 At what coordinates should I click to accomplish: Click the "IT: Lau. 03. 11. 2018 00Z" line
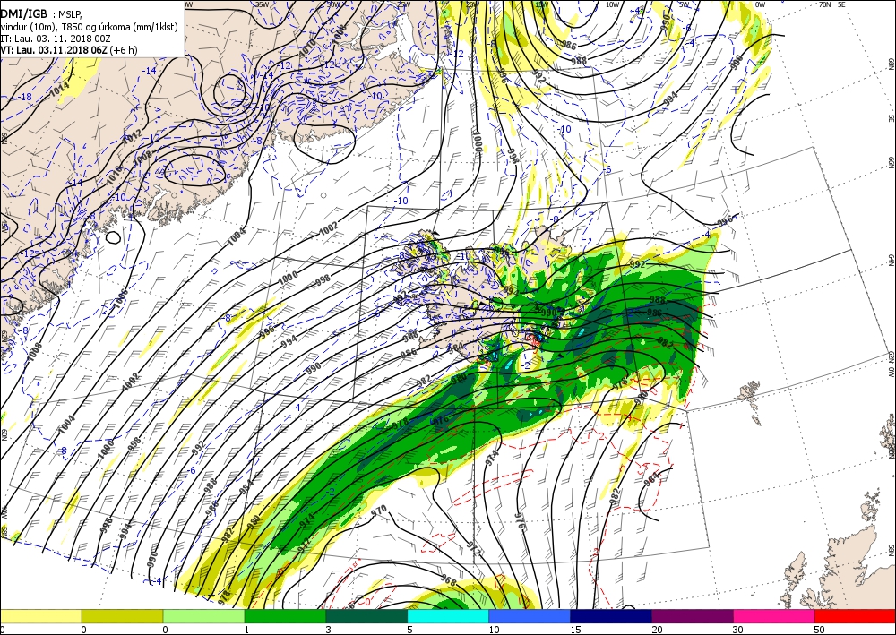pyautogui.click(x=56, y=39)
